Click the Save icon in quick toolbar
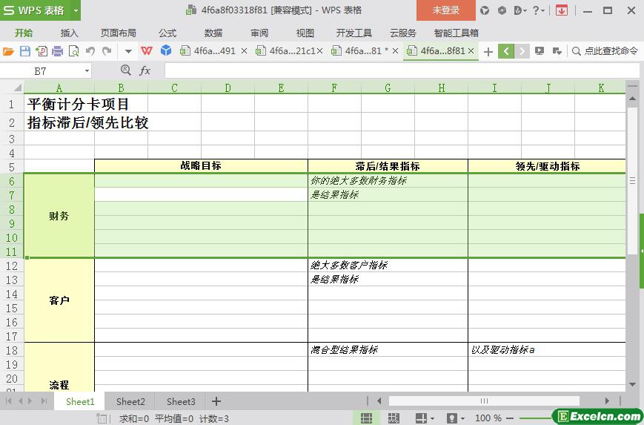The width and height of the screenshot is (644, 425). tap(24, 51)
